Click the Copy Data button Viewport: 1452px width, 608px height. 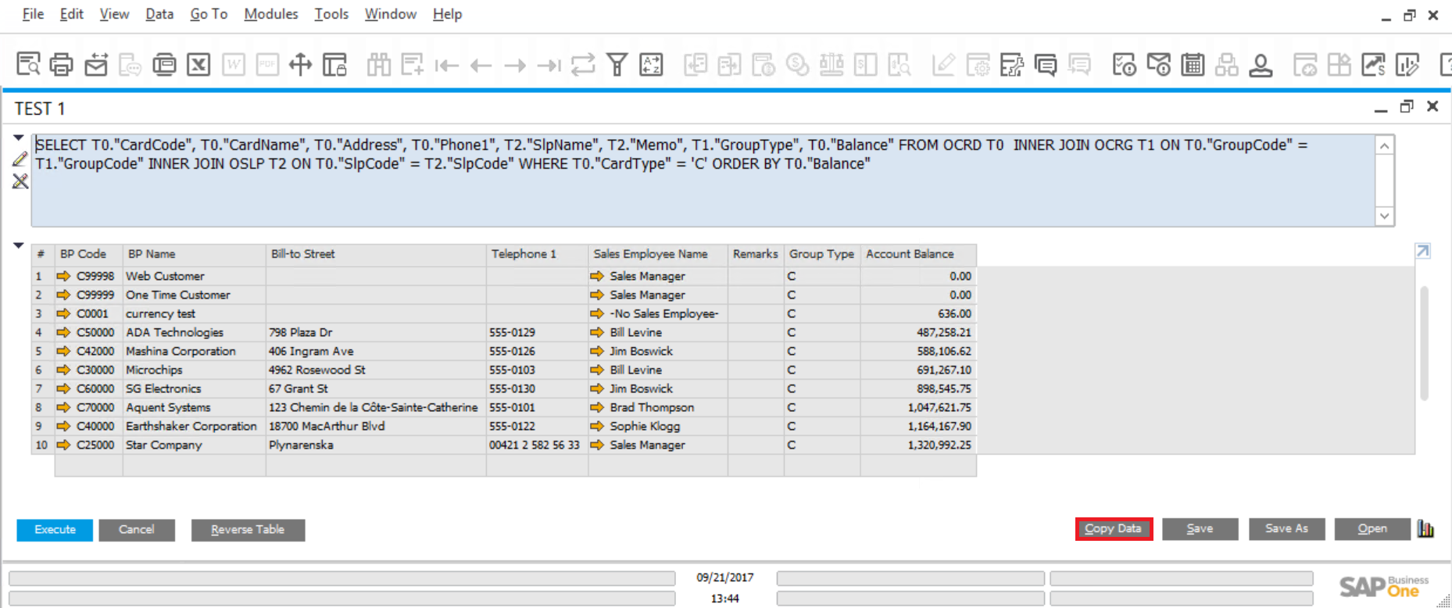pos(1114,529)
